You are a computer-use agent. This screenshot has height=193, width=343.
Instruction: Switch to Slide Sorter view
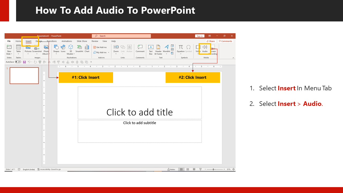coord(188,169)
